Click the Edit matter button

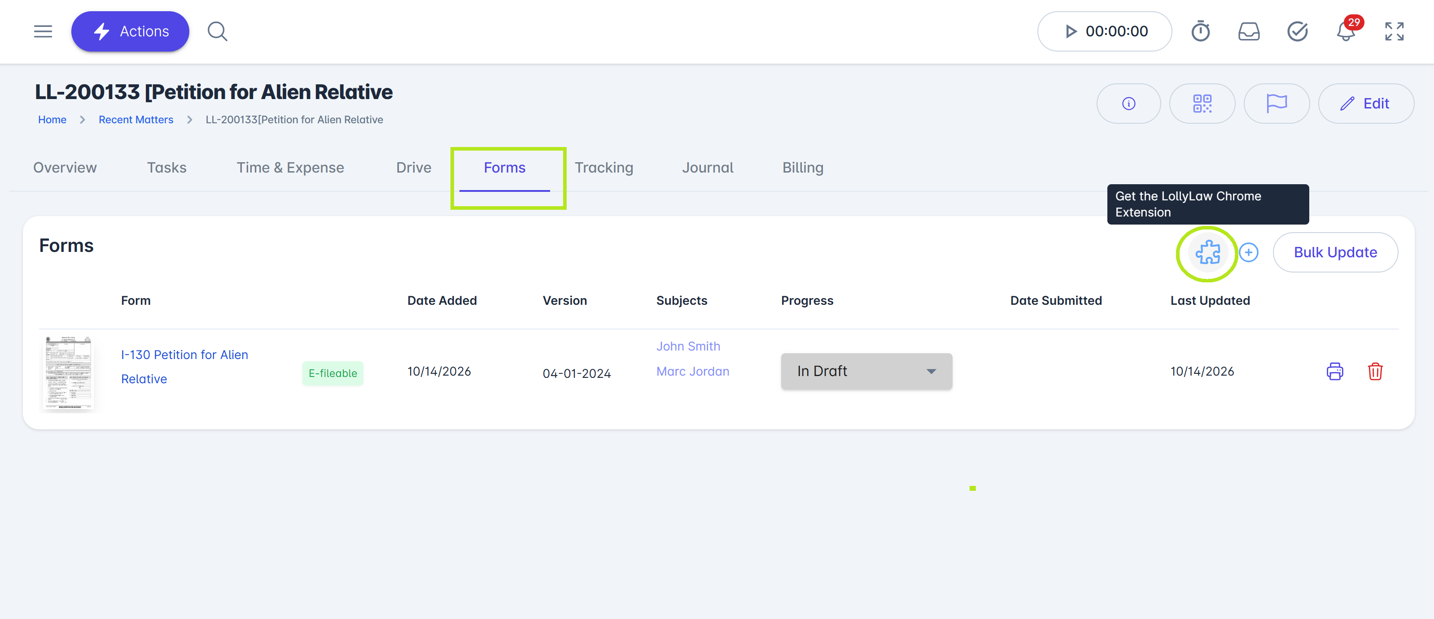coord(1366,104)
